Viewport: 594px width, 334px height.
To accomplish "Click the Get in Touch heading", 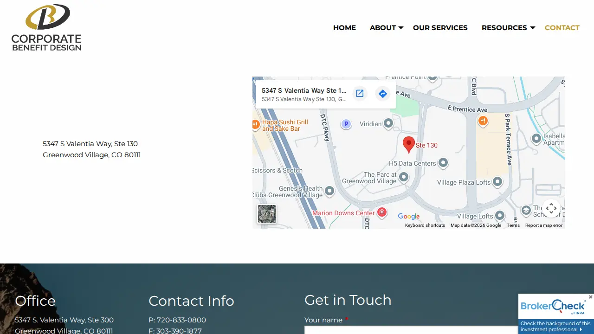I will [x=348, y=300].
